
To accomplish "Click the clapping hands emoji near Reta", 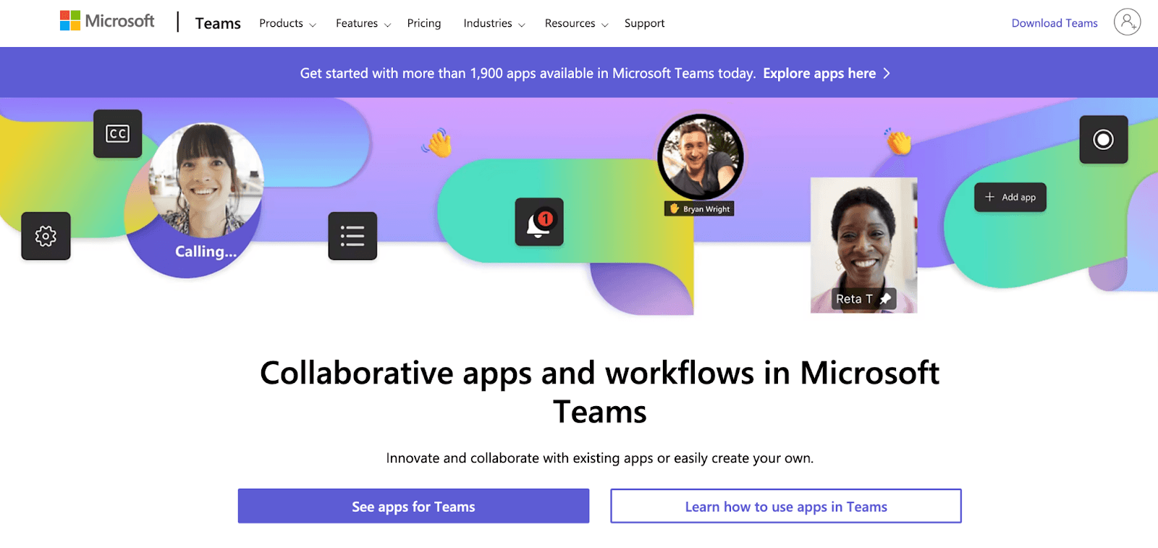I will pos(898,141).
